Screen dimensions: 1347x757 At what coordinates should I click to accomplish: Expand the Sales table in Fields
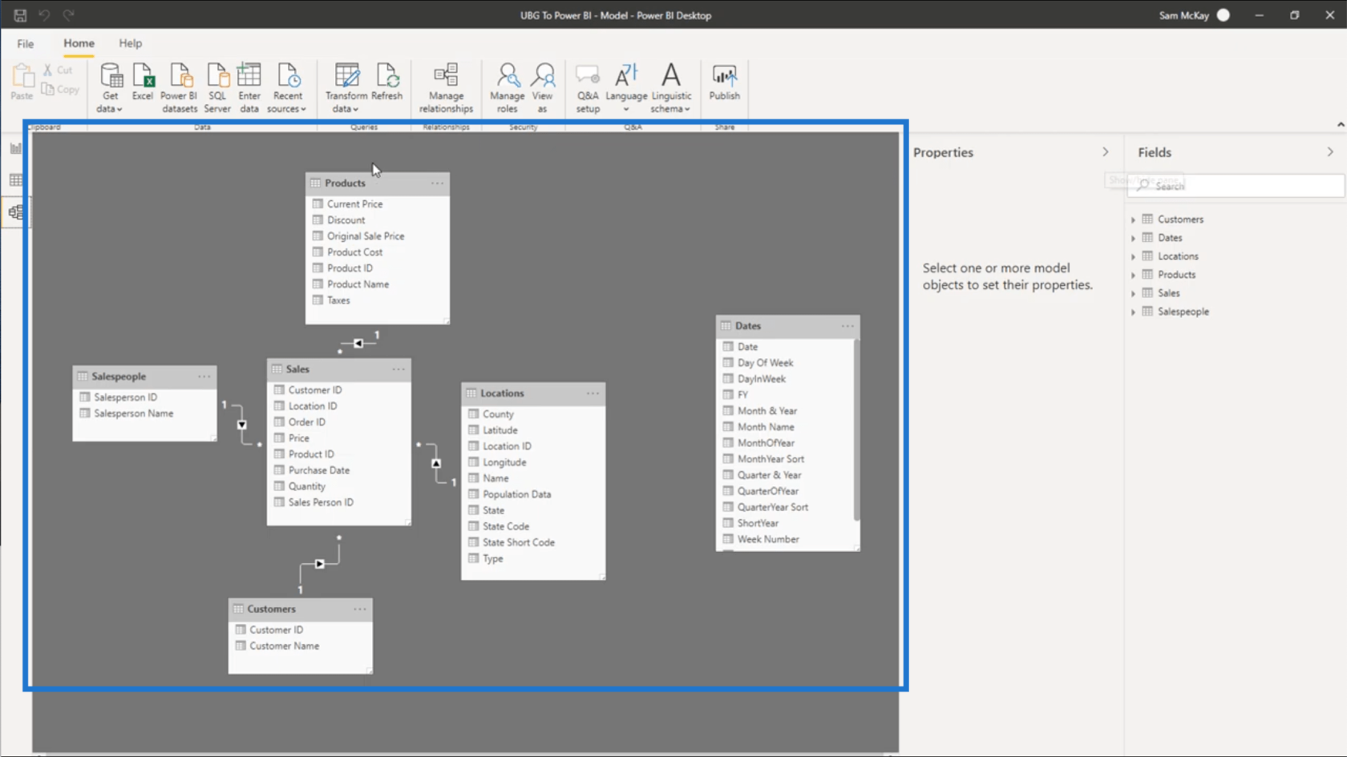tap(1134, 293)
